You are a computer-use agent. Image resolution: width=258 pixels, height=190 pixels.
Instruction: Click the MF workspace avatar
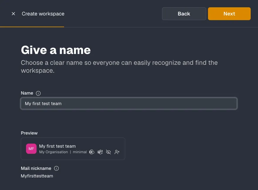[x=31, y=149]
